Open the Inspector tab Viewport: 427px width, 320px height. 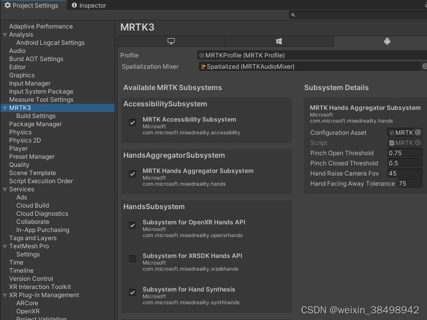tap(89, 5)
